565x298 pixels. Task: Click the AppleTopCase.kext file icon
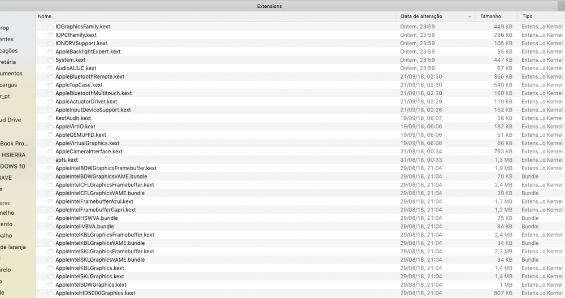point(50,85)
